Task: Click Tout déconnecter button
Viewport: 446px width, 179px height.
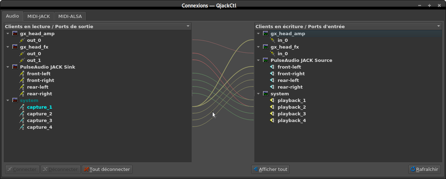Action: tap(107, 170)
